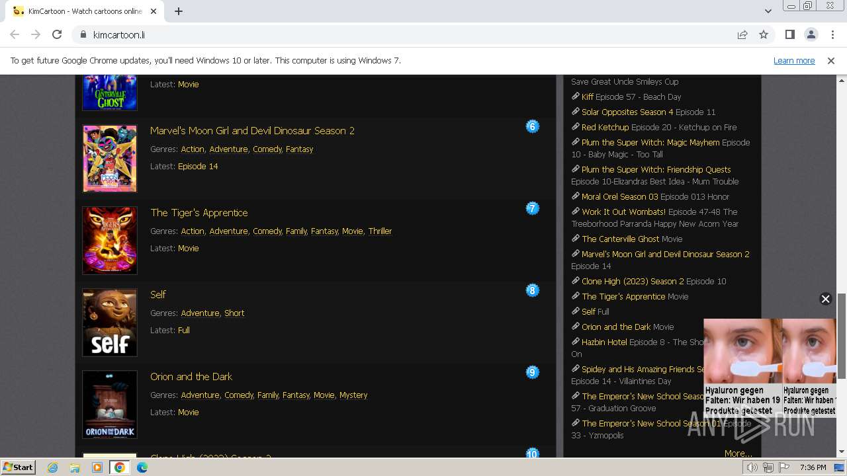Open the share page icon in address bar

point(742,34)
